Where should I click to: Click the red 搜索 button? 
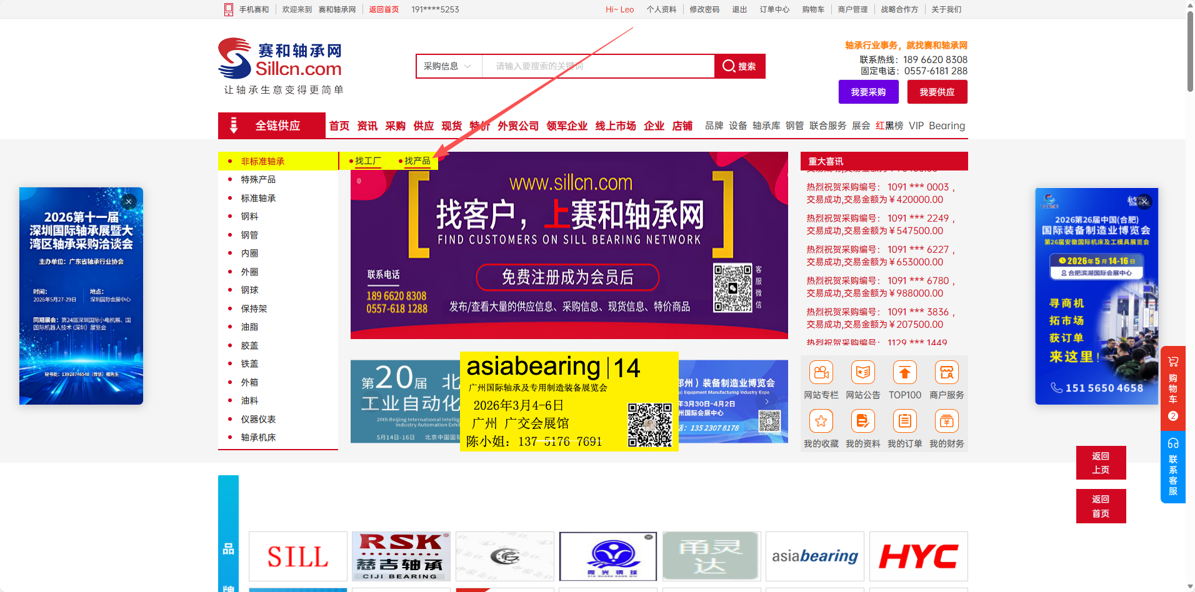pyautogui.click(x=739, y=66)
